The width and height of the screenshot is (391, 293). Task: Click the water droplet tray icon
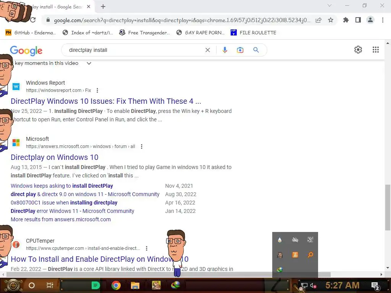tap(280, 240)
